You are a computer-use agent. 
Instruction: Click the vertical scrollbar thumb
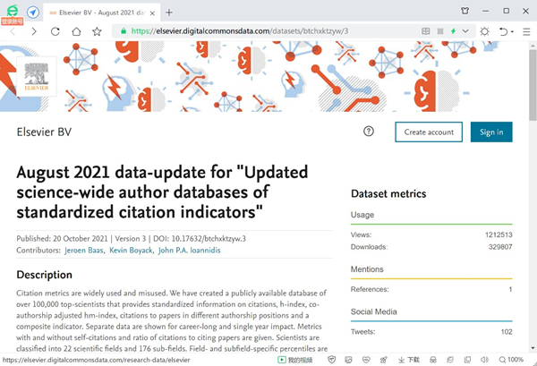pyautogui.click(x=533, y=85)
